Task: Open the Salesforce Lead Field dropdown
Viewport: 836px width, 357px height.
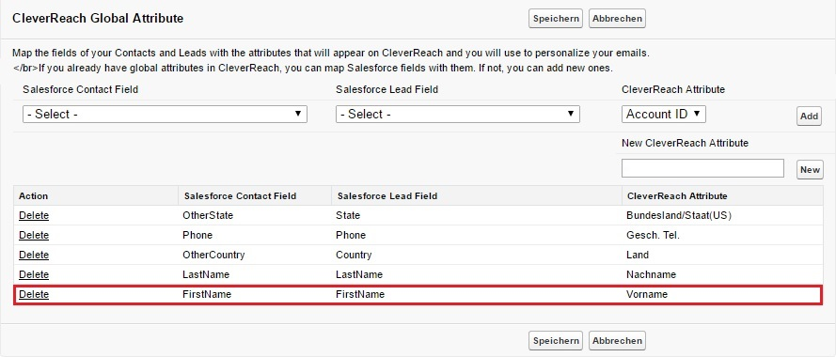Action: pyautogui.click(x=457, y=114)
